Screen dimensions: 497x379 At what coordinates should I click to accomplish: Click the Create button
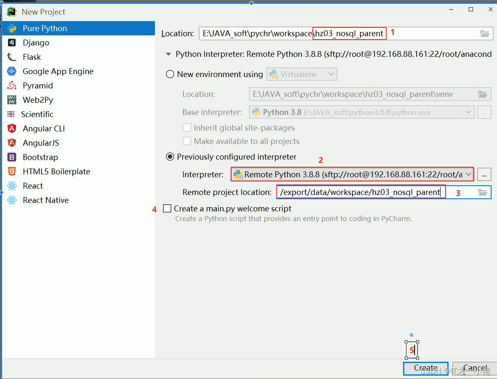[x=426, y=368]
